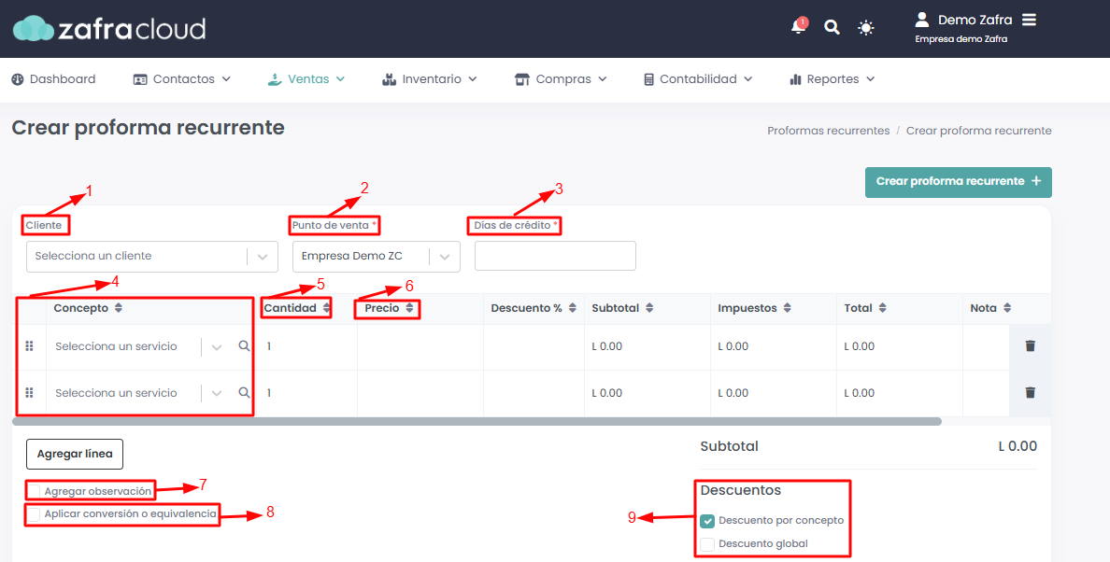This screenshot has height=562, width=1110.
Task: Click the Ventas hand icon
Action: [275, 79]
